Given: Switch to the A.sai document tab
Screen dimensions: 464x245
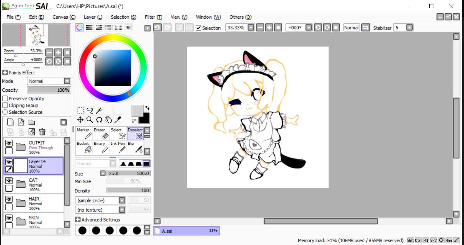Looking at the screenshot, I should tap(186, 231).
